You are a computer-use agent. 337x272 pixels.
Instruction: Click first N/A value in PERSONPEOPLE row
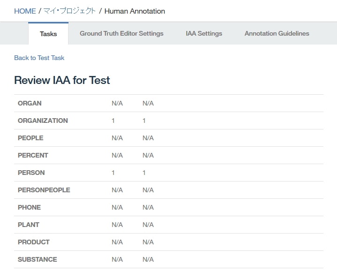click(x=117, y=190)
